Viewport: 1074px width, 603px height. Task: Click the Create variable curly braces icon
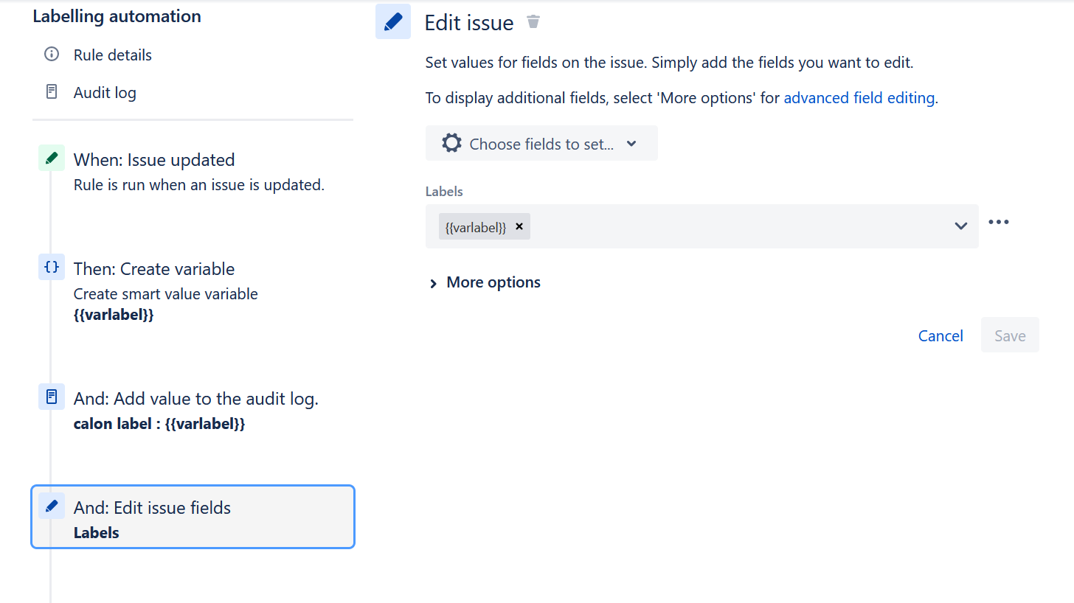pos(52,267)
